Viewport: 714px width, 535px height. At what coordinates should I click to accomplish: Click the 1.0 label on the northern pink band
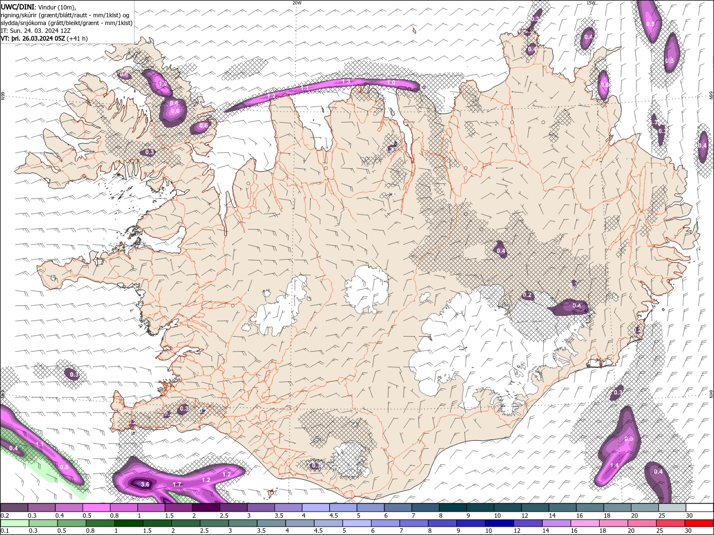click(391, 82)
